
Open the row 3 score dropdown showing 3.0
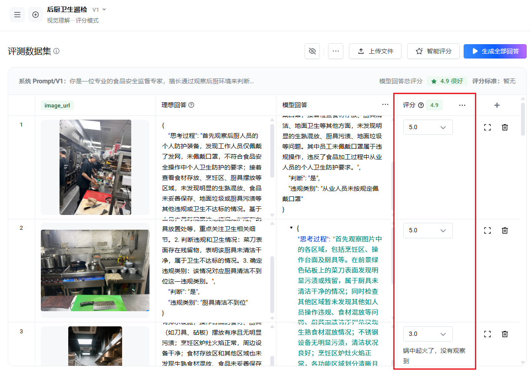coord(428,334)
